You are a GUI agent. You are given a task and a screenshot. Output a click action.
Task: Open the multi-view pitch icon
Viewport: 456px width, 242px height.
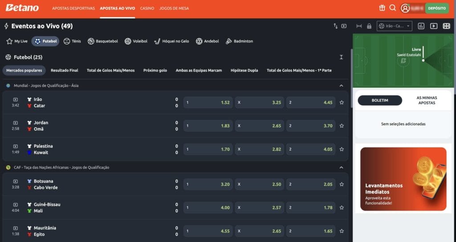coord(446,26)
